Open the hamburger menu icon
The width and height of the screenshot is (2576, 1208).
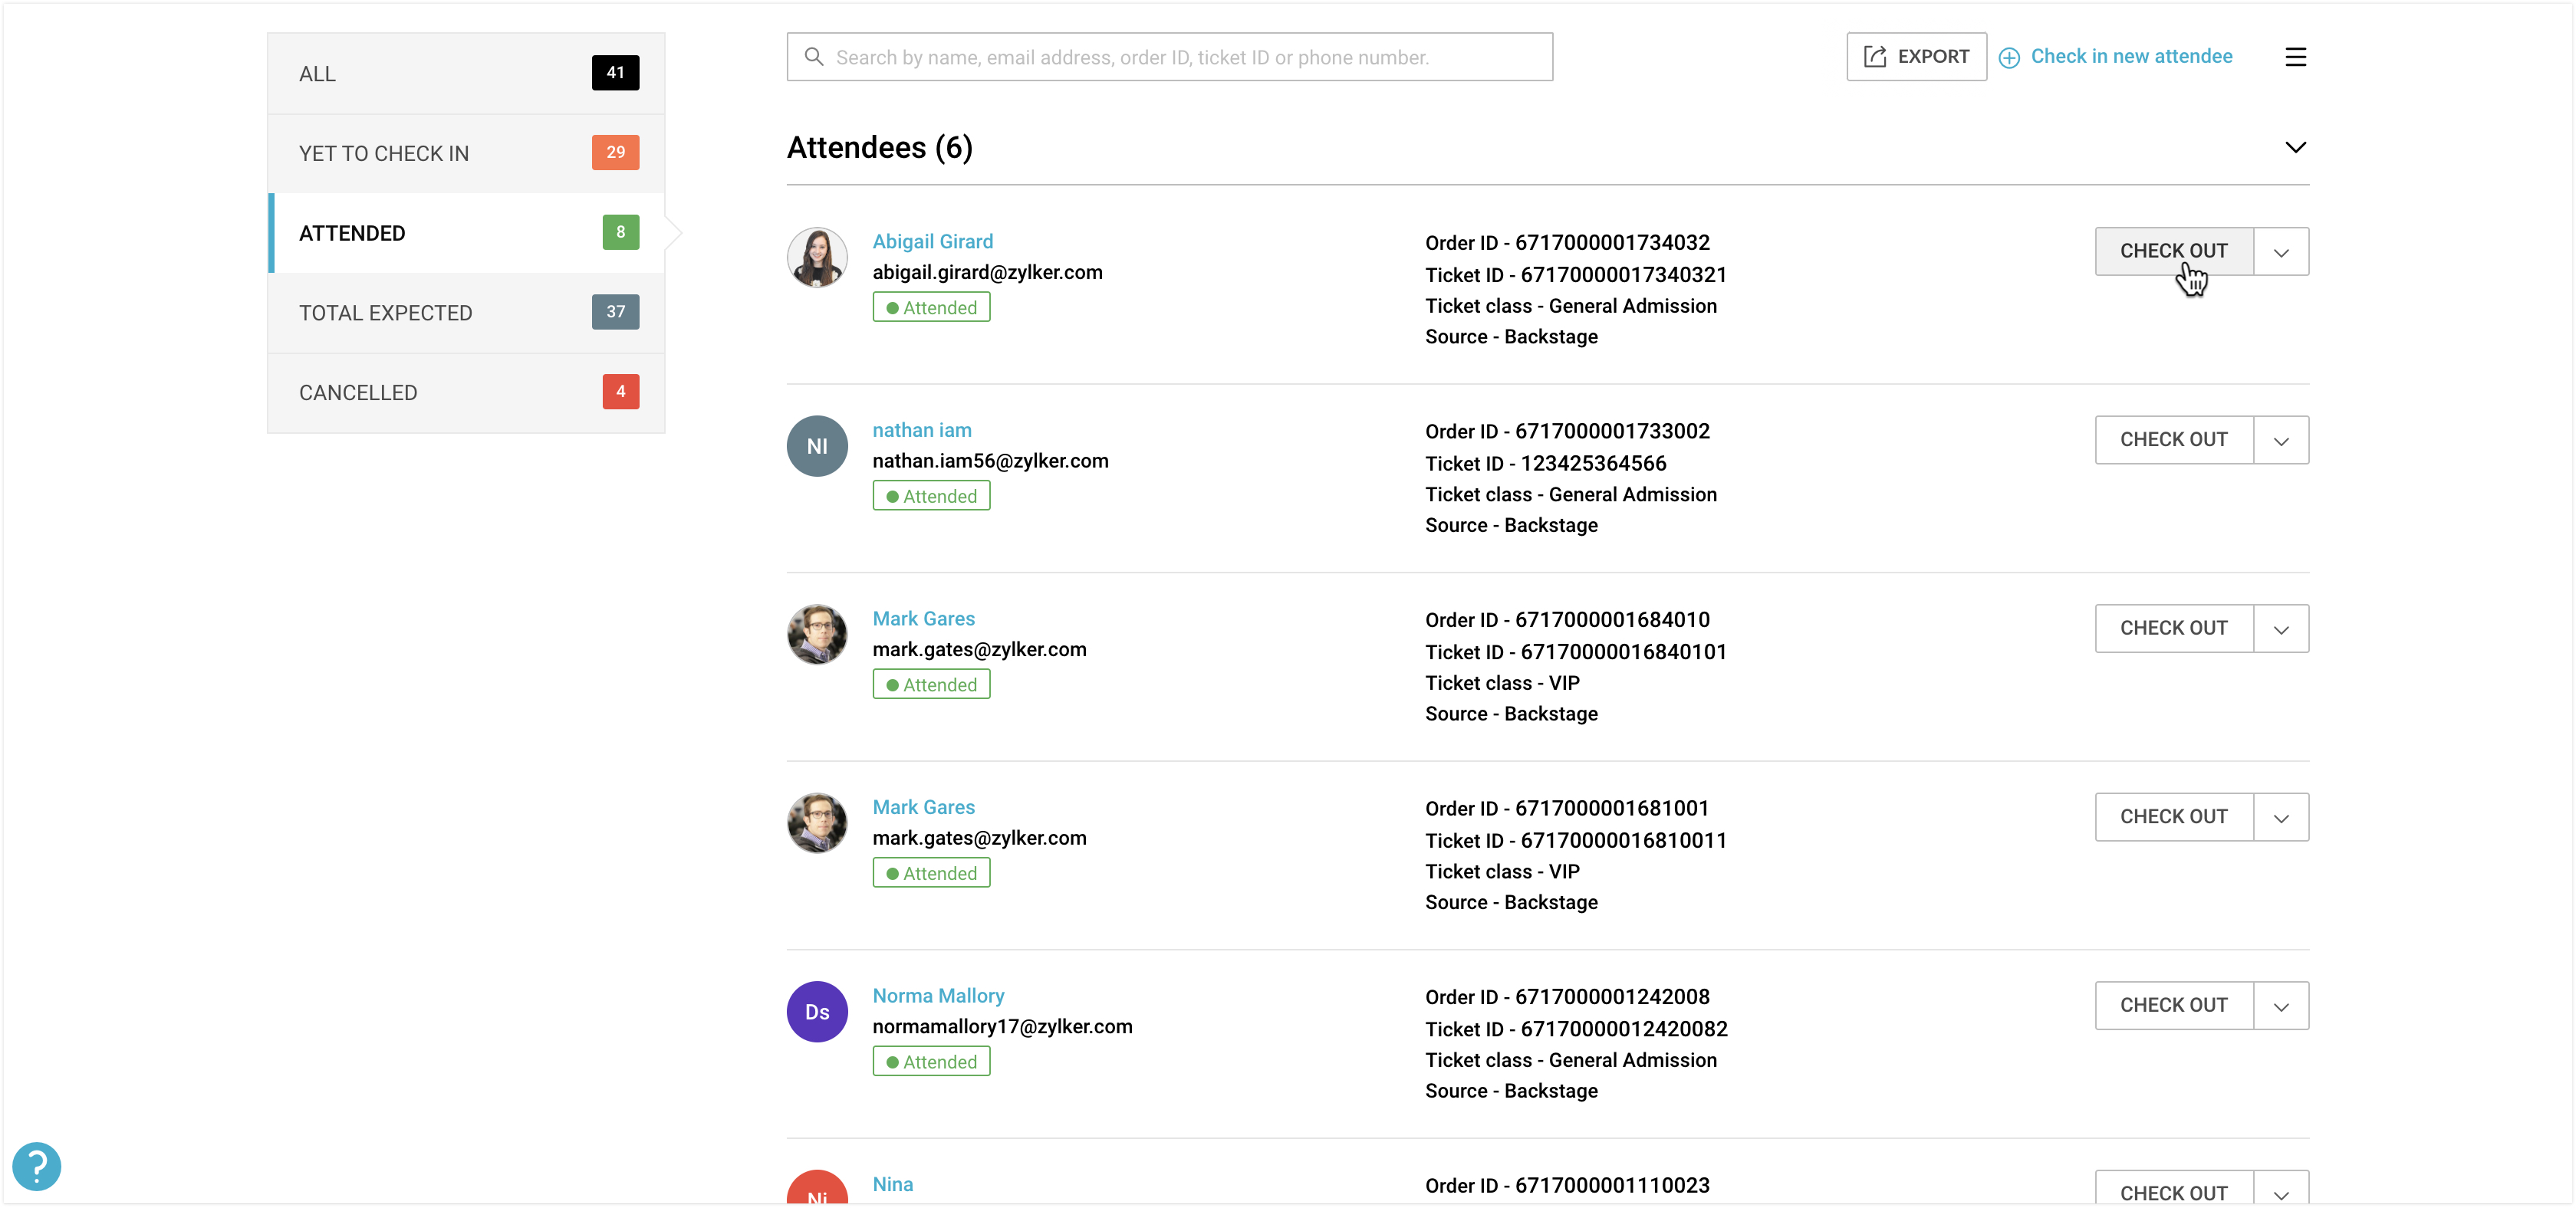pos(2295,57)
